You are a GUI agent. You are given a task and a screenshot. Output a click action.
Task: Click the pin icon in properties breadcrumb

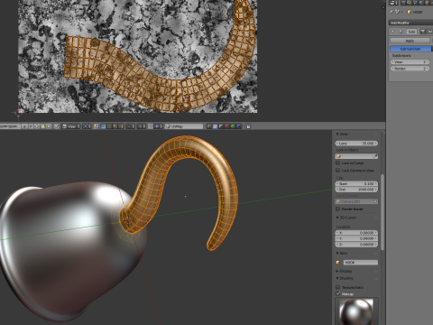click(391, 12)
